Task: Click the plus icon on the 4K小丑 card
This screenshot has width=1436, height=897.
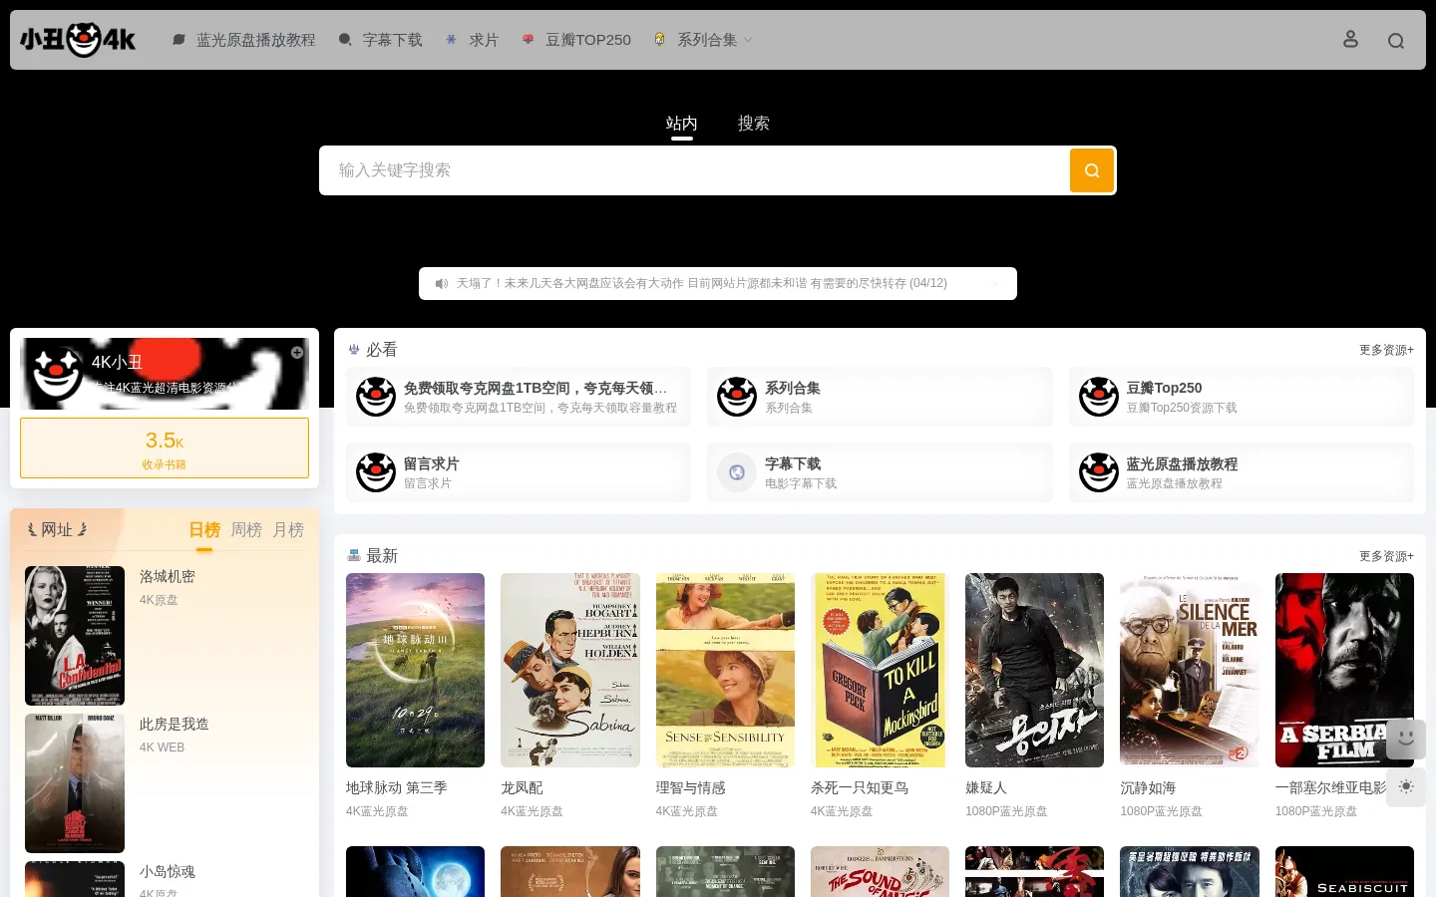Action: point(297,353)
